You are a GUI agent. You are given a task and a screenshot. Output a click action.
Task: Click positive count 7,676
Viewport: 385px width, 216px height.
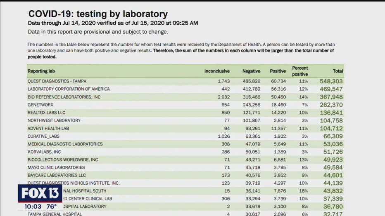[280, 191]
